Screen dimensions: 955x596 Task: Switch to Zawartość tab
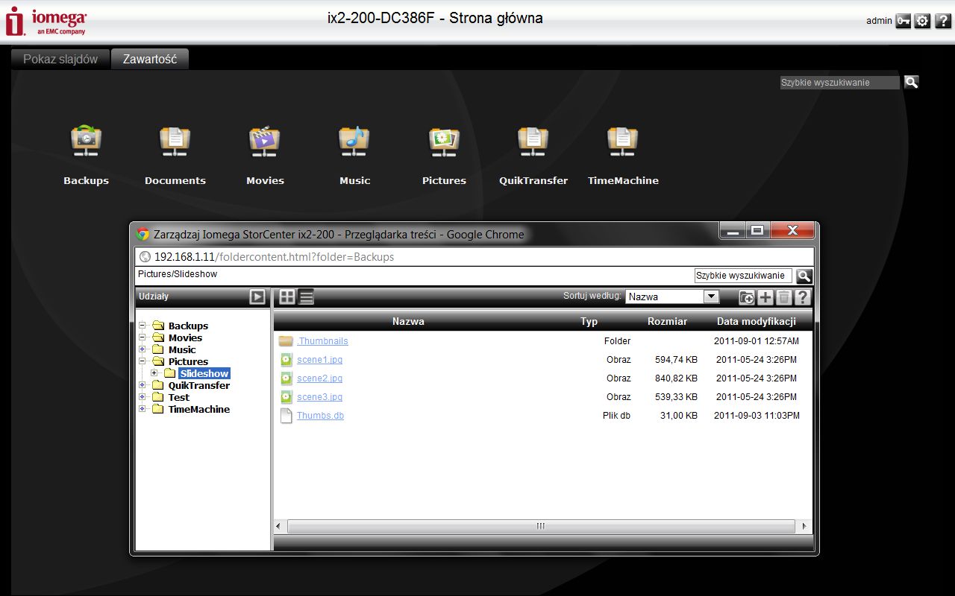(x=150, y=59)
